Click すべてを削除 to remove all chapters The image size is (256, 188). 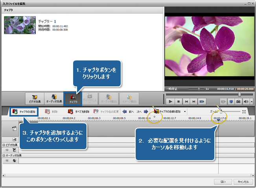click(80, 111)
